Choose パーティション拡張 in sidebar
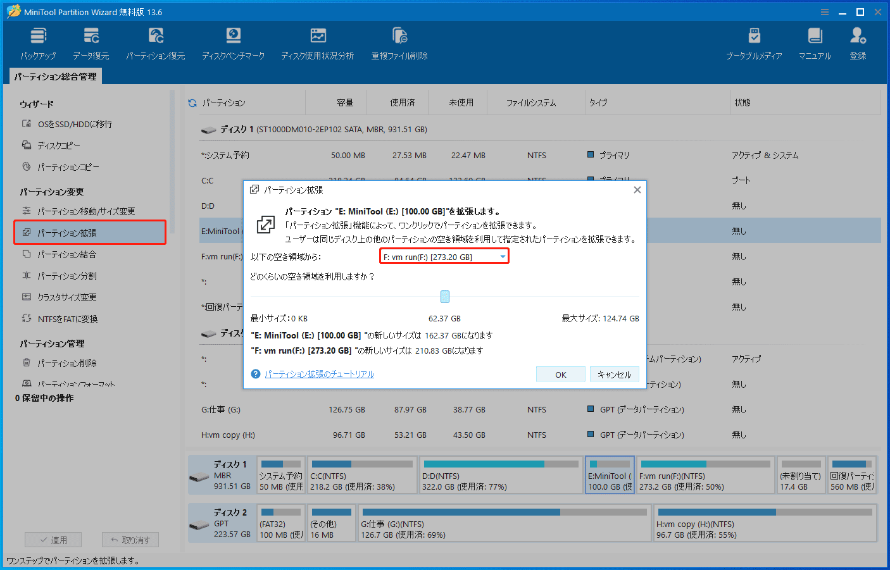Viewport: 890px width, 570px height. point(90,232)
